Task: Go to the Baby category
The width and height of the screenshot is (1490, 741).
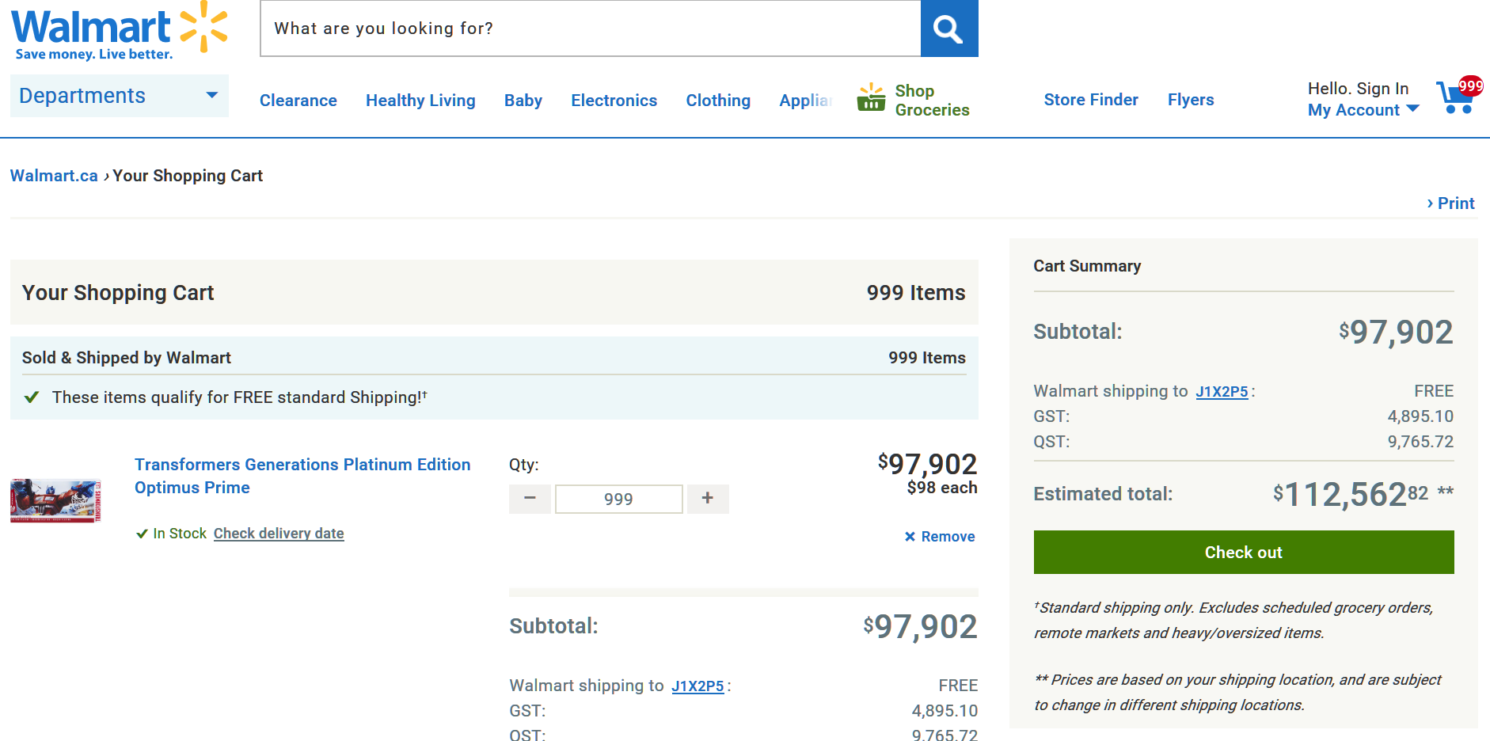Action: [x=523, y=101]
